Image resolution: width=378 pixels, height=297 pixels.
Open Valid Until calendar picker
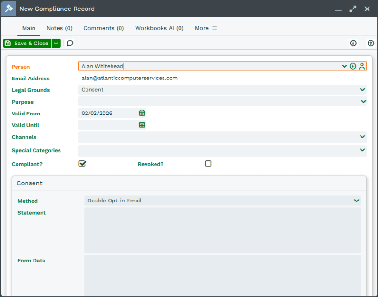point(142,125)
